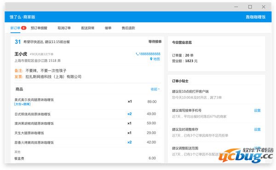
Task: Click order number 31
Action: coord(17,42)
